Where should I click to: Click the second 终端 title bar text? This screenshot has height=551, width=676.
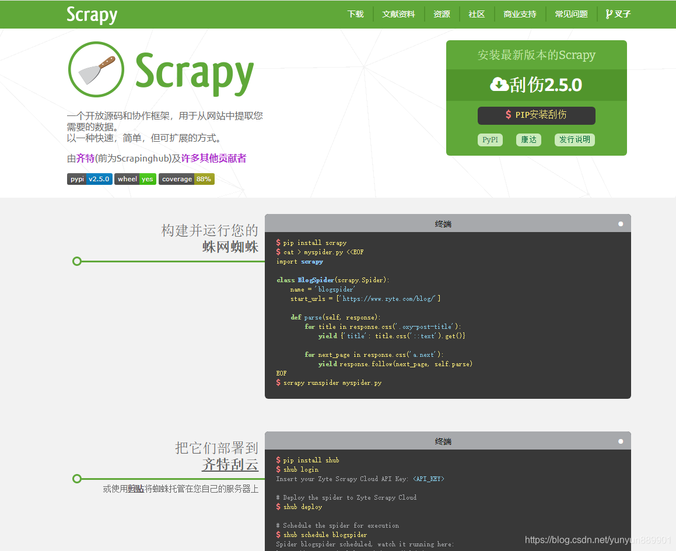[443, 441]
